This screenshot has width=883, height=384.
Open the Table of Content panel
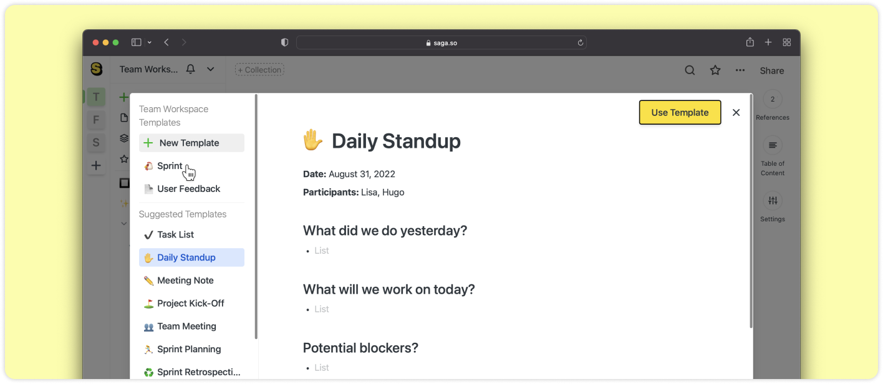point(773,145)
